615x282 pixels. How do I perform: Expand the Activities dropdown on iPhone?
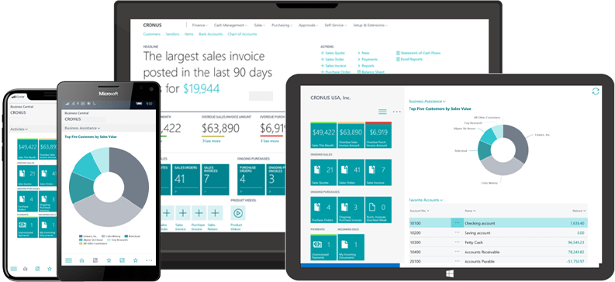coord(19,129)
